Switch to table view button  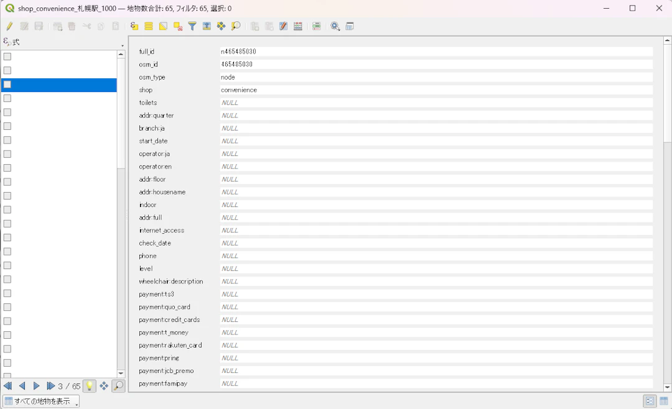coord(664,401)
